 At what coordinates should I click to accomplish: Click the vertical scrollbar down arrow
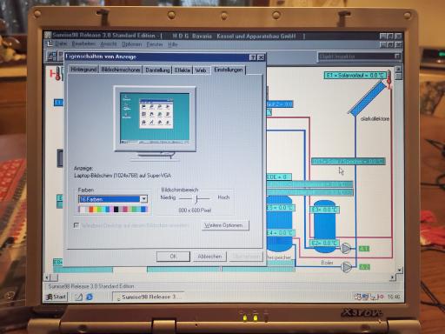399,270
